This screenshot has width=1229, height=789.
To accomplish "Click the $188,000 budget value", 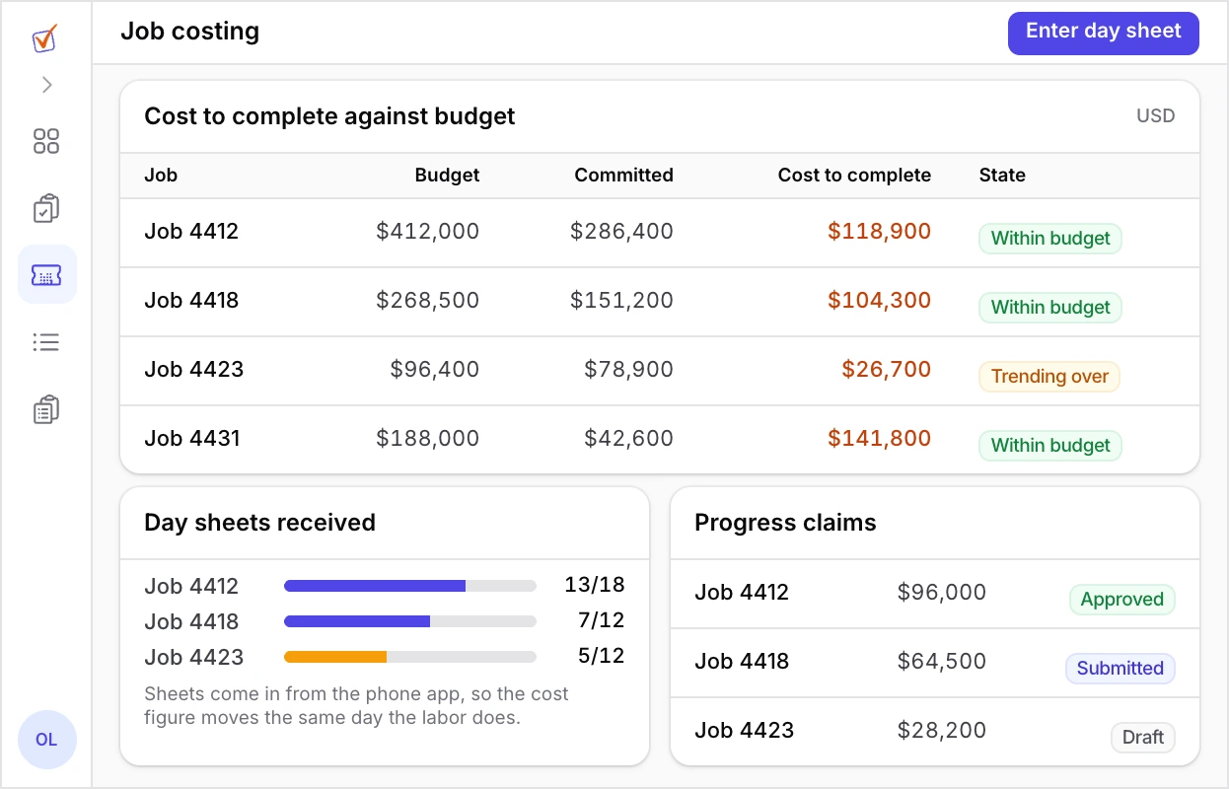I will tap(427, 439).
